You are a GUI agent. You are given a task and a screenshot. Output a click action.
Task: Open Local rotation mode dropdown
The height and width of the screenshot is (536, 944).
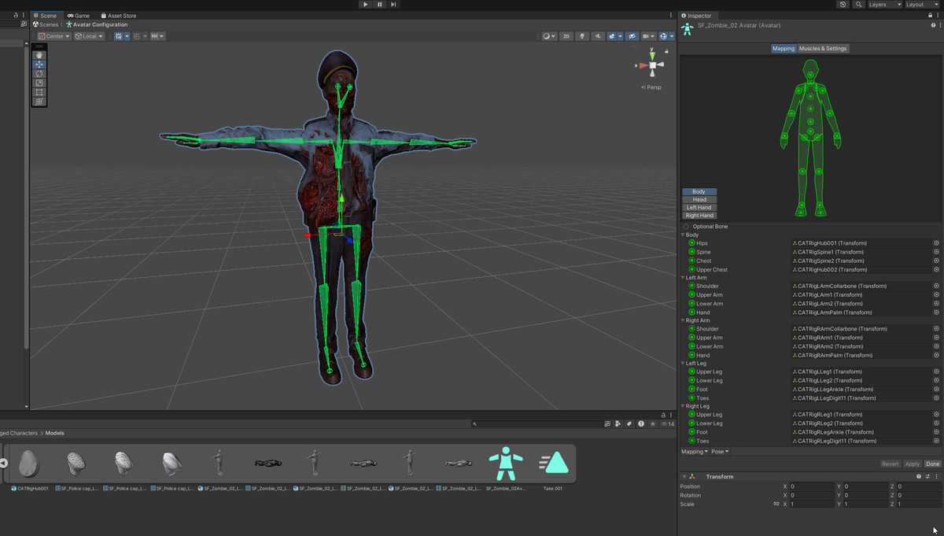pos(89,36)
